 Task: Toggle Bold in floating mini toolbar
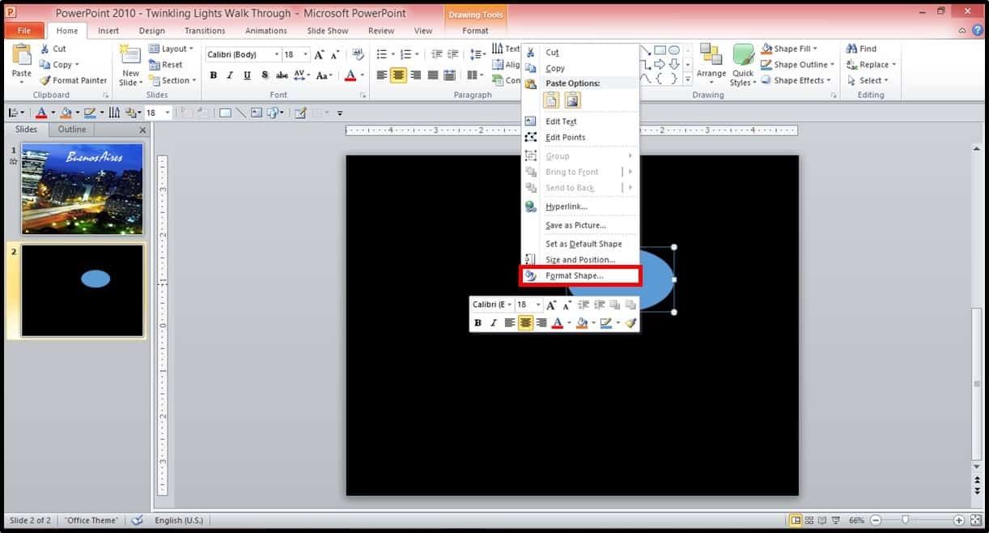pyautogui.click(x=478, y=323)
